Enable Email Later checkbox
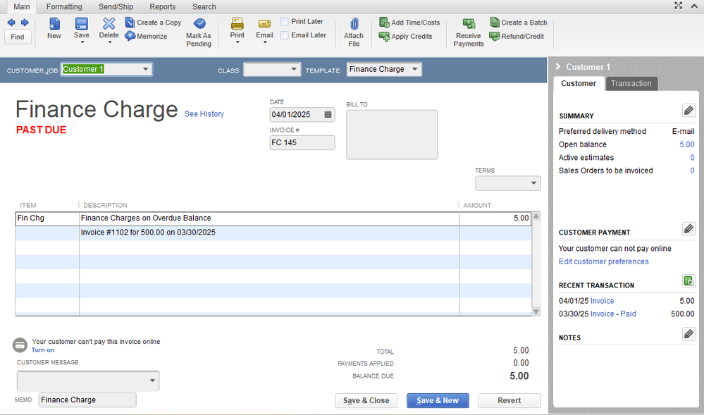 tap(284, 35)
